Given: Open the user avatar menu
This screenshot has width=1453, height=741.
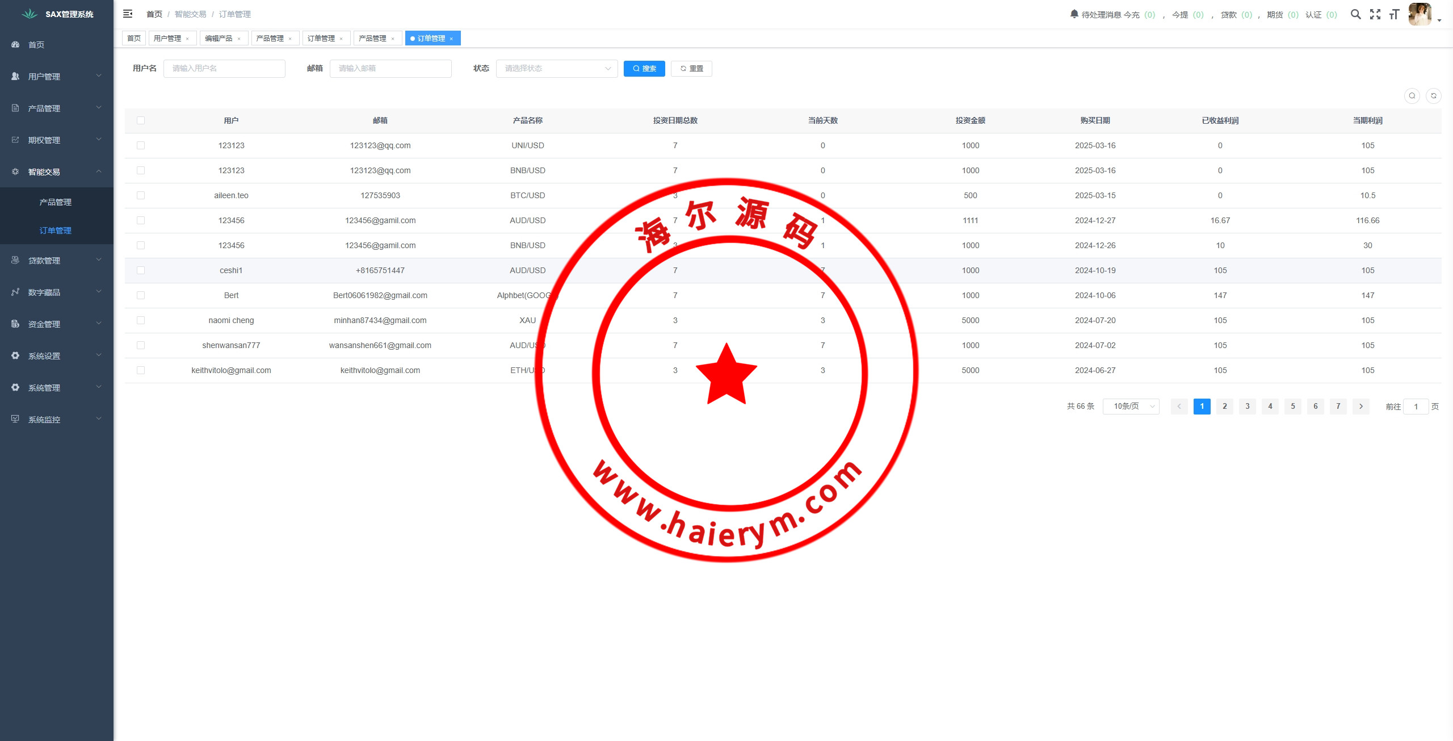Looking at the screenshot, I should click(1420, 14).
